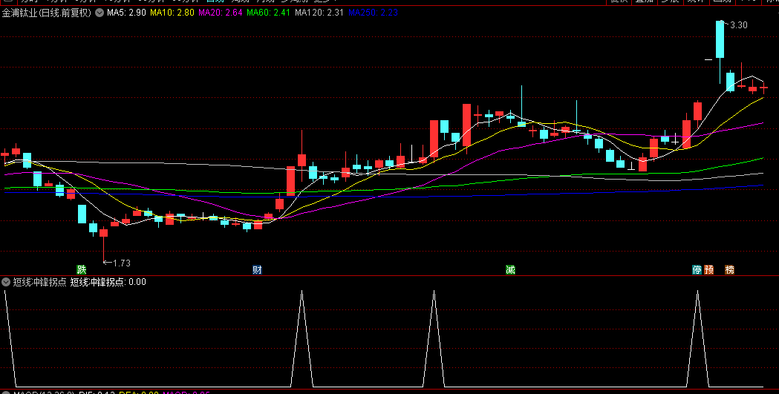Click the 金浦钛业(日线.前复权) chart title

tap(47, 13)
